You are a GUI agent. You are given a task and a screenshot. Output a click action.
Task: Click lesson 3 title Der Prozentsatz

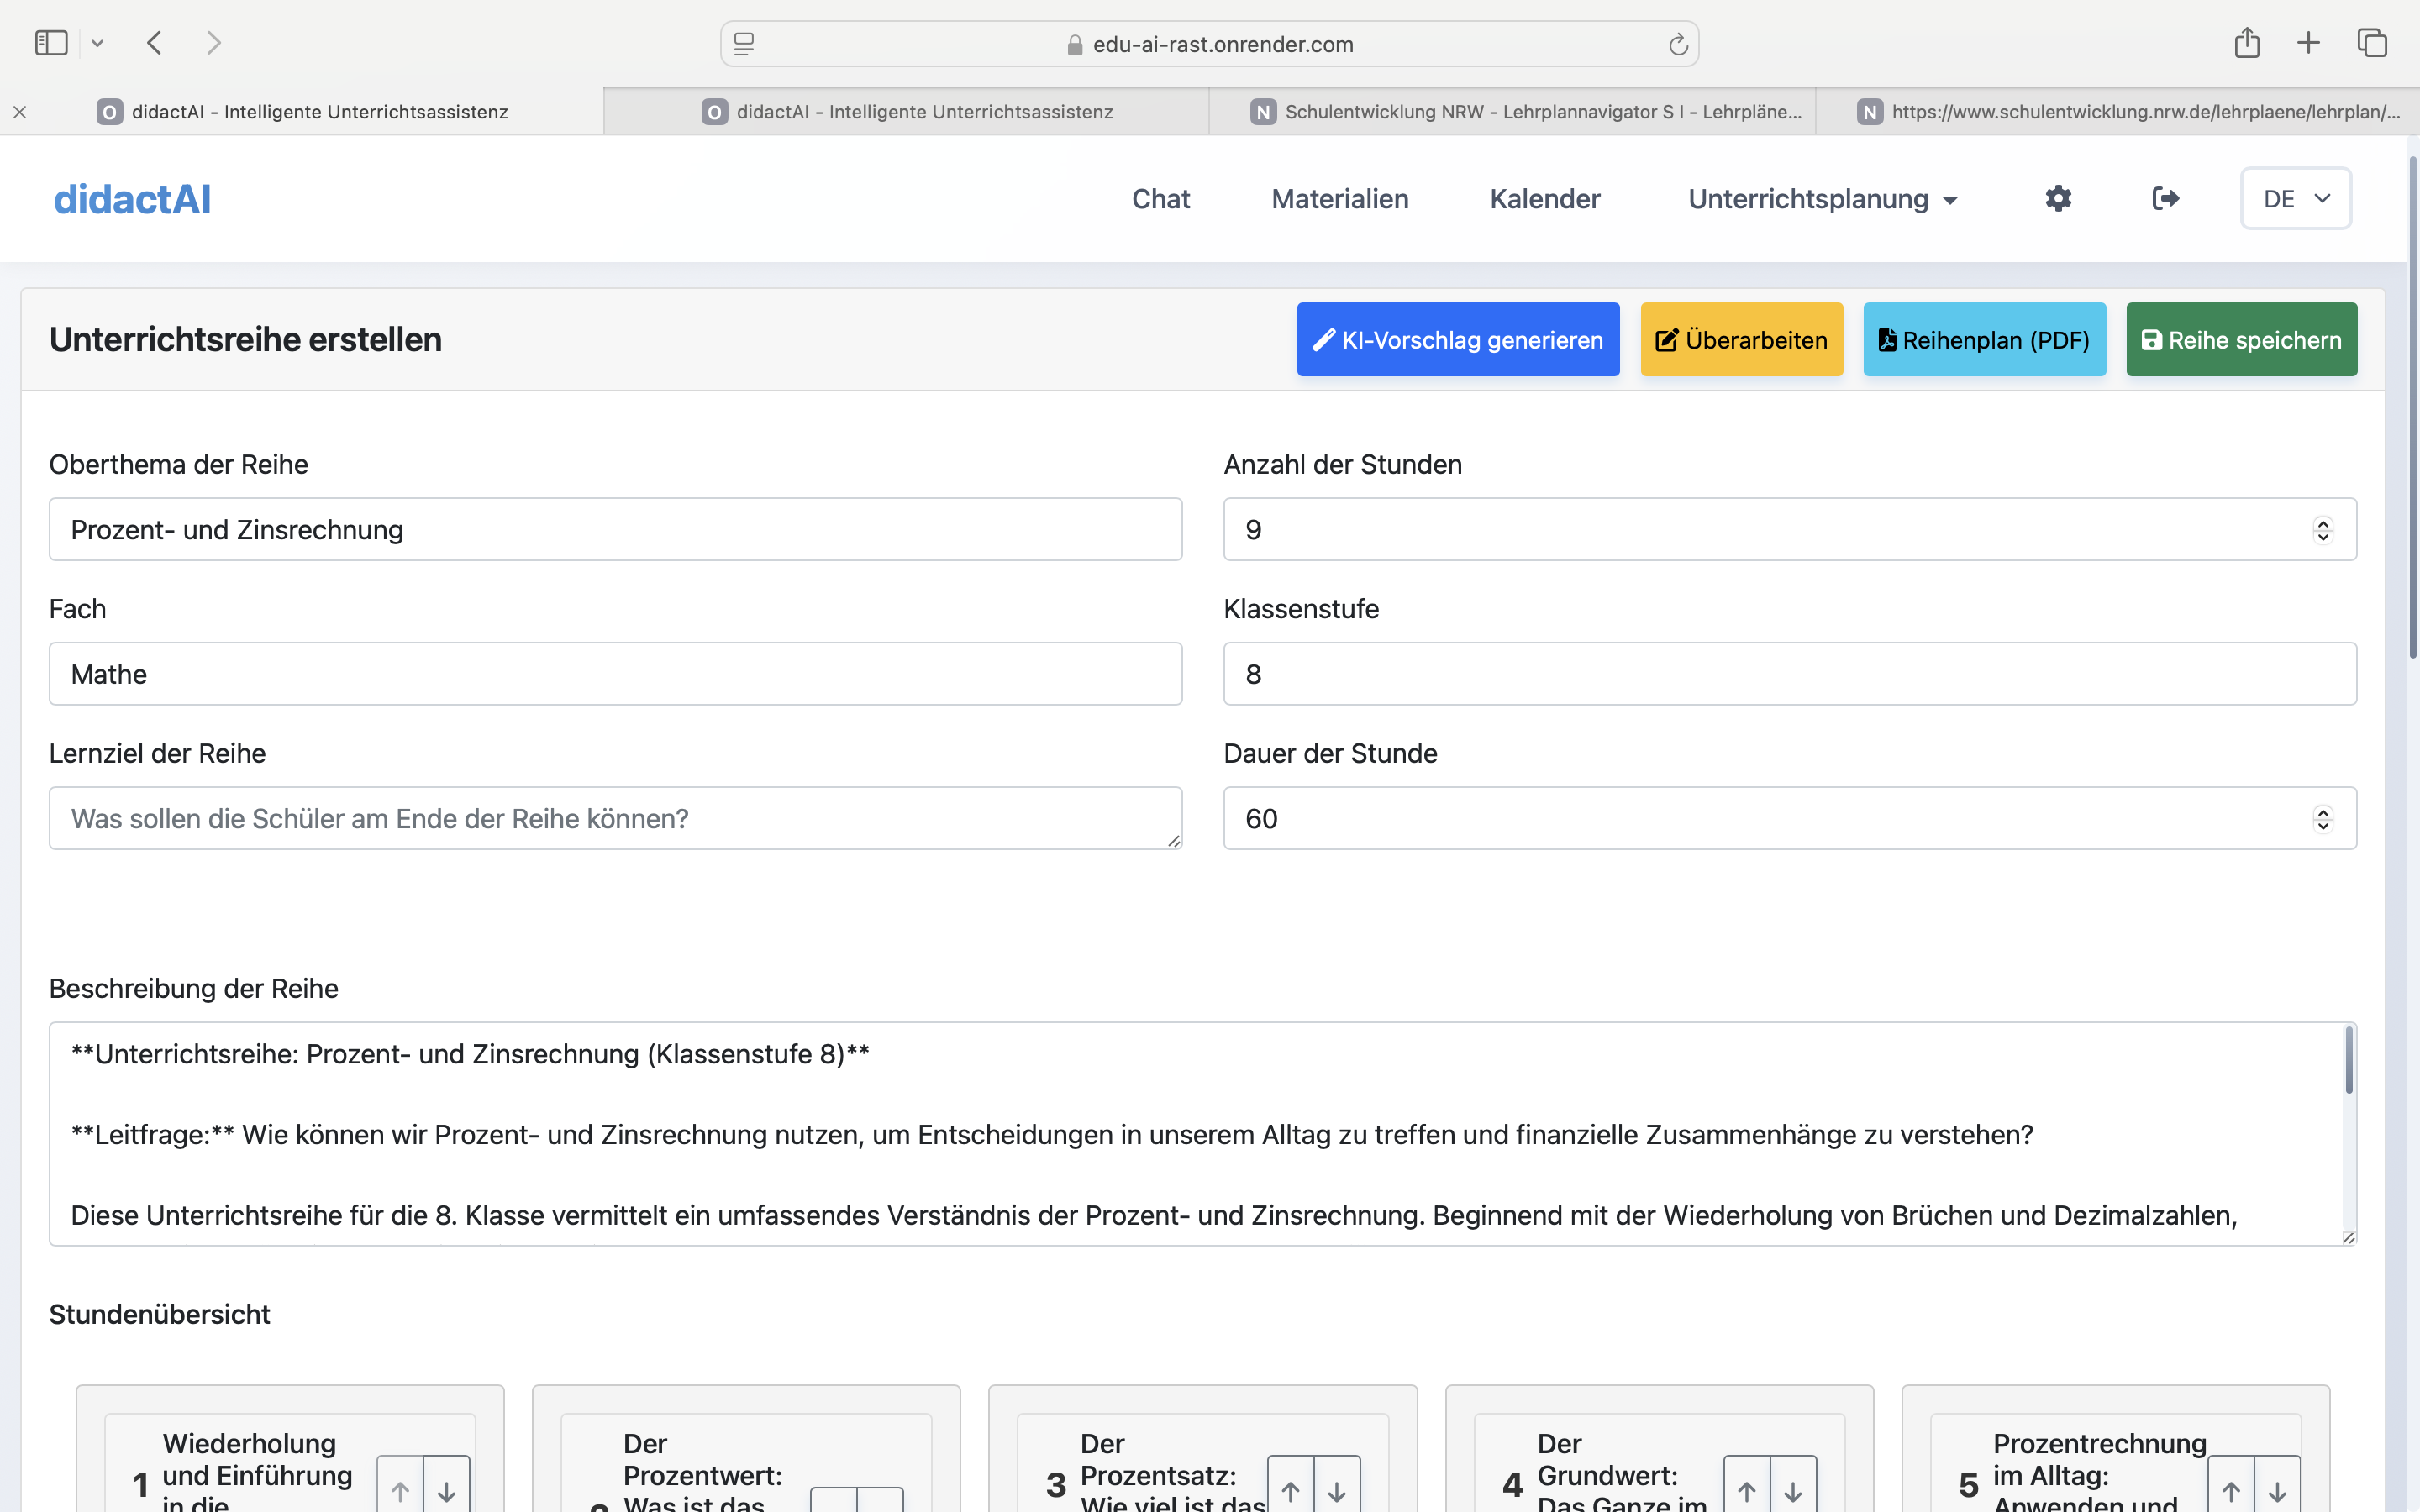point(1172,1472)
